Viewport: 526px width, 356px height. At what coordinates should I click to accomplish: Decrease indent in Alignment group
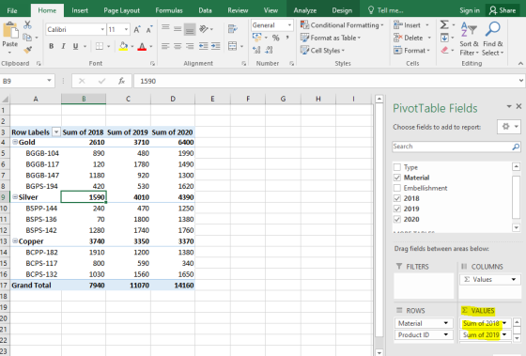203,46
